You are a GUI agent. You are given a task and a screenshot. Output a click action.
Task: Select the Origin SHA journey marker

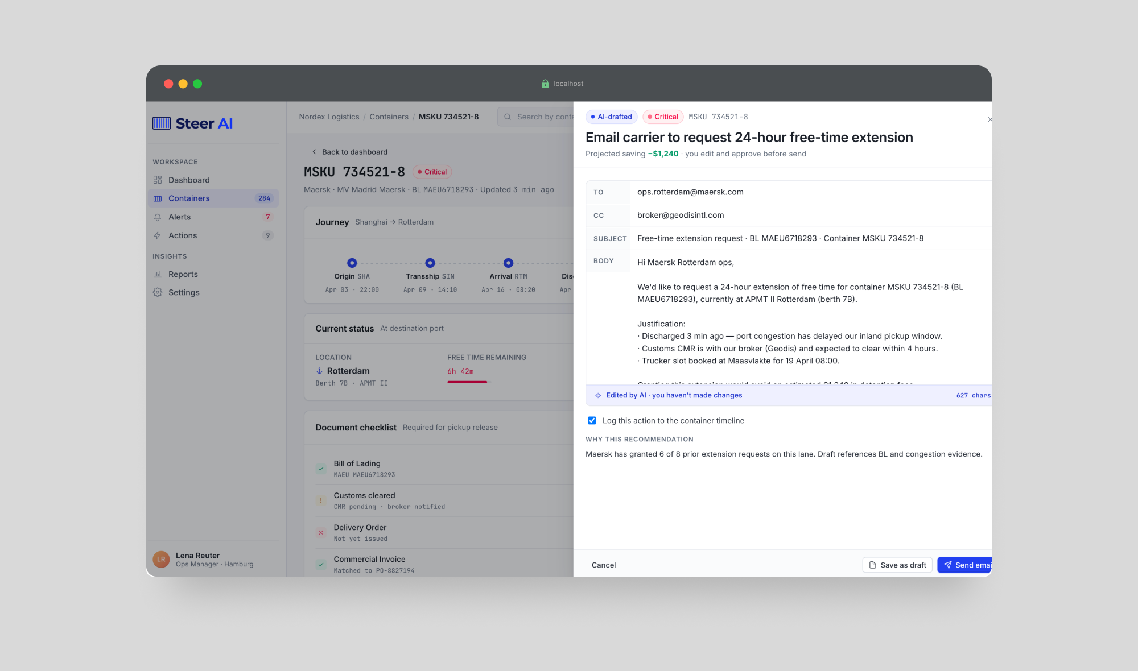tap(352, 263)
